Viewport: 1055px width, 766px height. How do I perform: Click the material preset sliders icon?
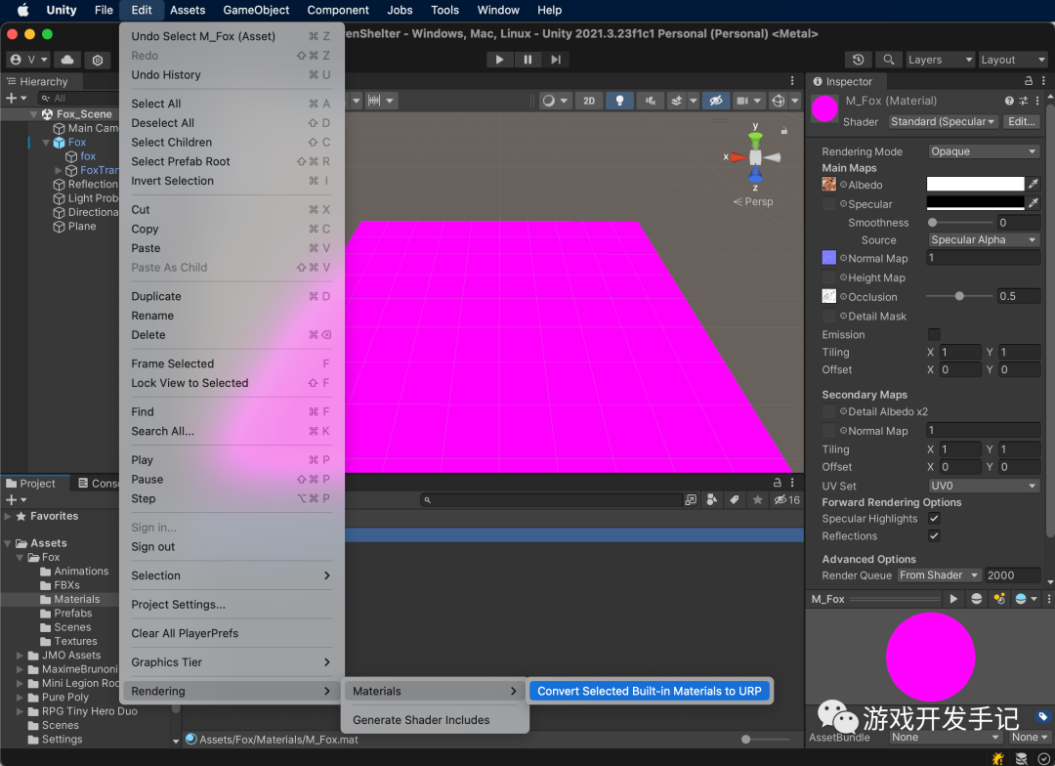1024,101
